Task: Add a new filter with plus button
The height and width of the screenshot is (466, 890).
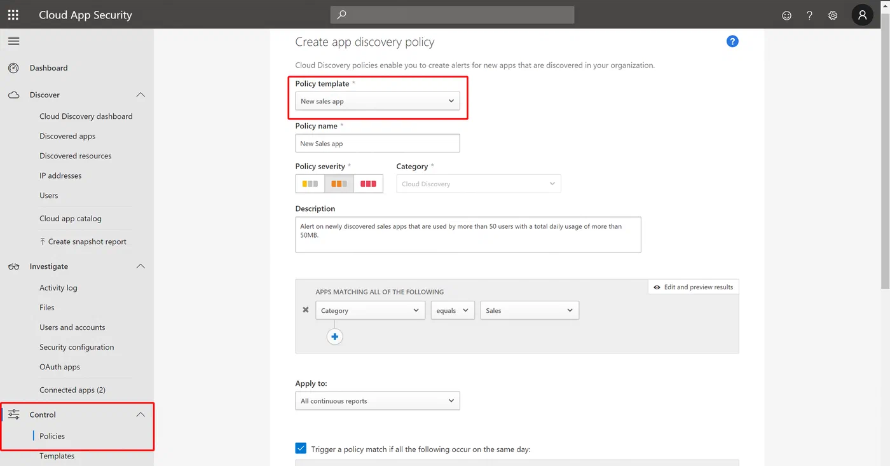Action: coord(334,336)
